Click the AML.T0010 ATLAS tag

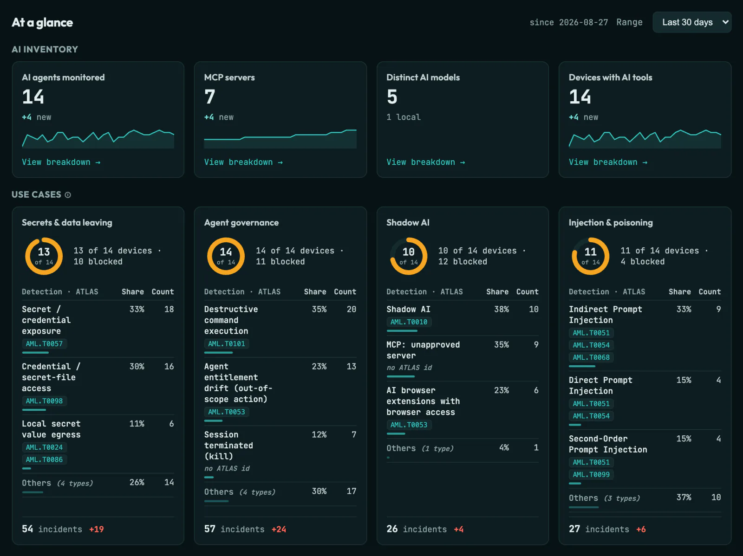click(x=409, y=322)
